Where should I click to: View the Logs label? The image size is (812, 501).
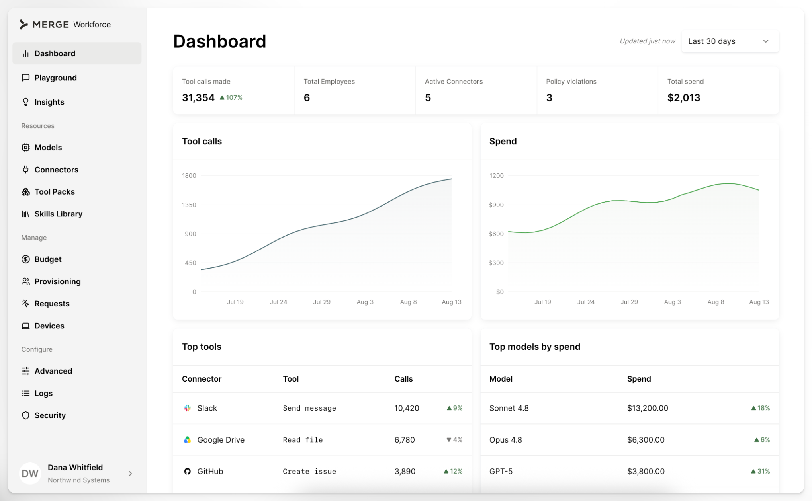click(44, 393)
